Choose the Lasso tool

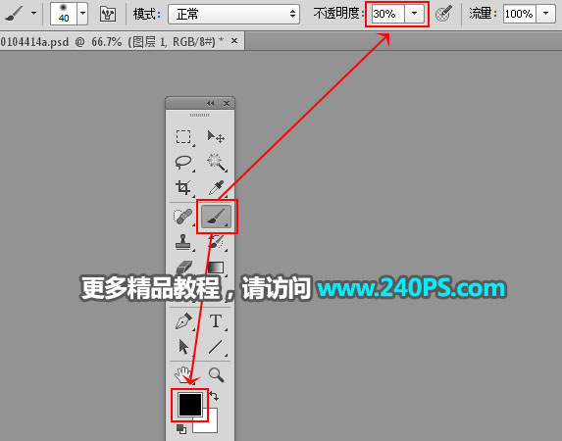tap(183, 163)
